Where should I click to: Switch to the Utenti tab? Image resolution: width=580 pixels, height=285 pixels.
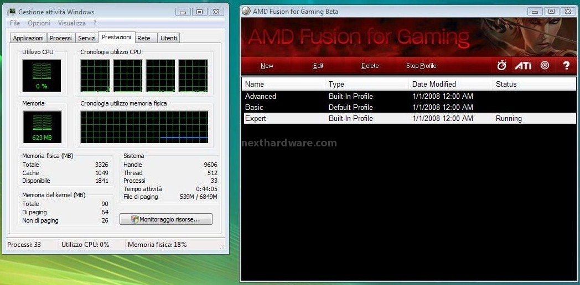click(169, 38)
